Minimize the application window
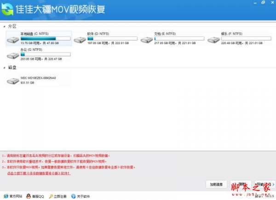Viewport: 276px width, 200px height. click(x=255, y=3)
